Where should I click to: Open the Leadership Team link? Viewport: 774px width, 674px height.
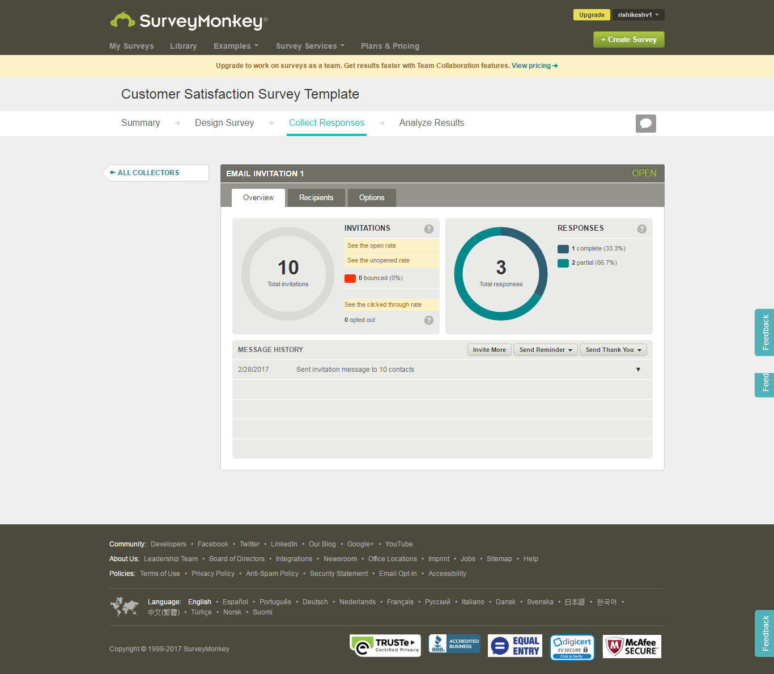171,559
